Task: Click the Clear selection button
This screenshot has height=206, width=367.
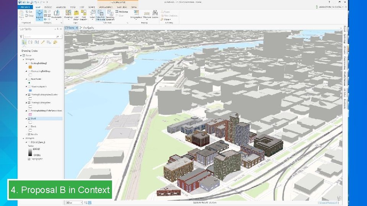Action: (120, 16)
